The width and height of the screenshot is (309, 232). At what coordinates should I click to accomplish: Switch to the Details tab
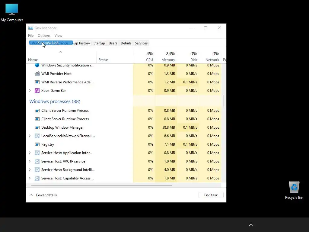[x=126, y=43]
